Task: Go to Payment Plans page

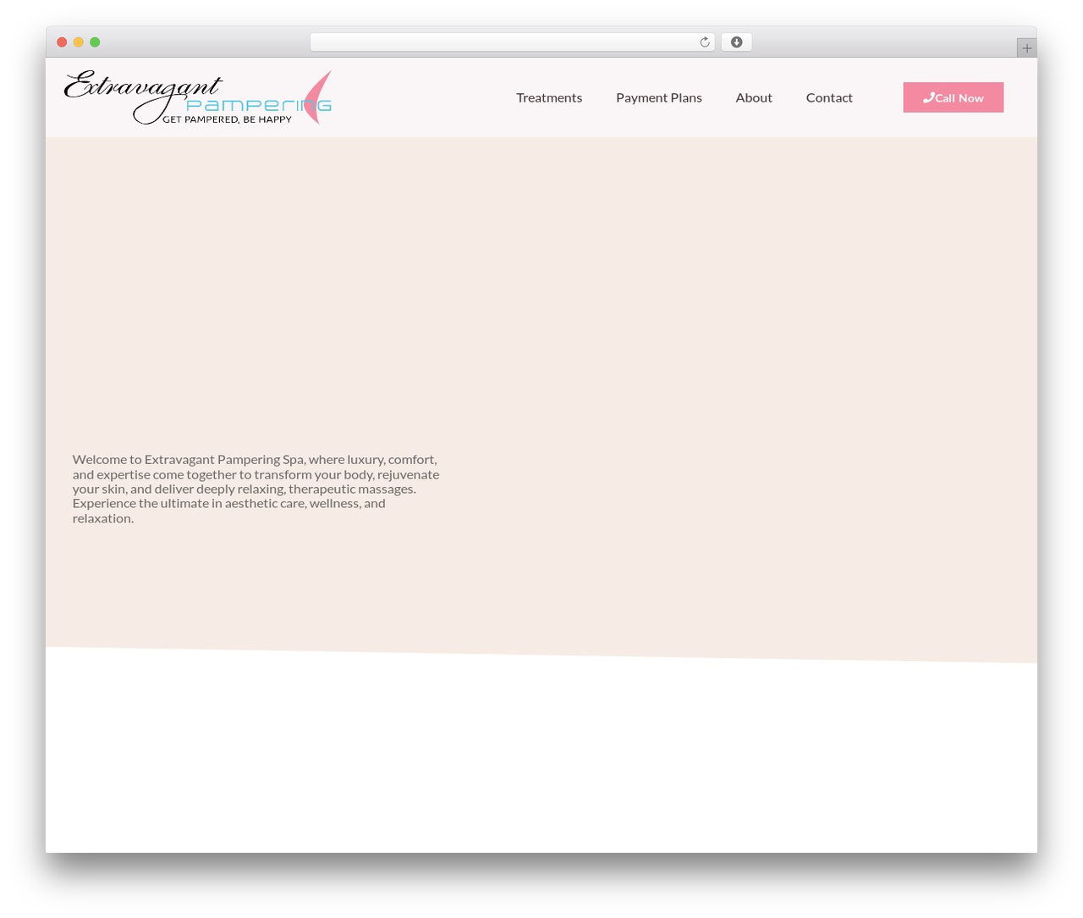Action: [659, 97]
